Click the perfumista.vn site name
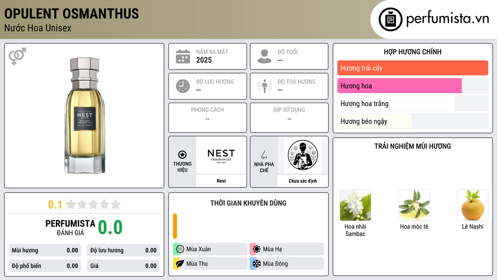Viewport: 497px width, 280px height. click(447, 19)
